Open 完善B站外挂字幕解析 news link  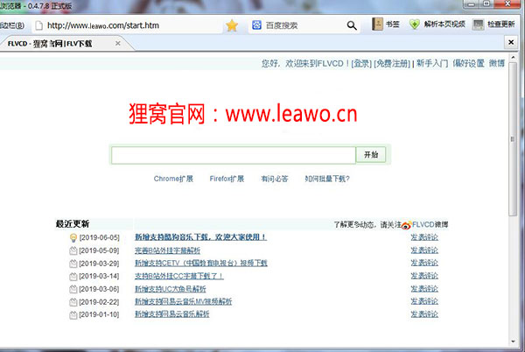click(167, 250)
